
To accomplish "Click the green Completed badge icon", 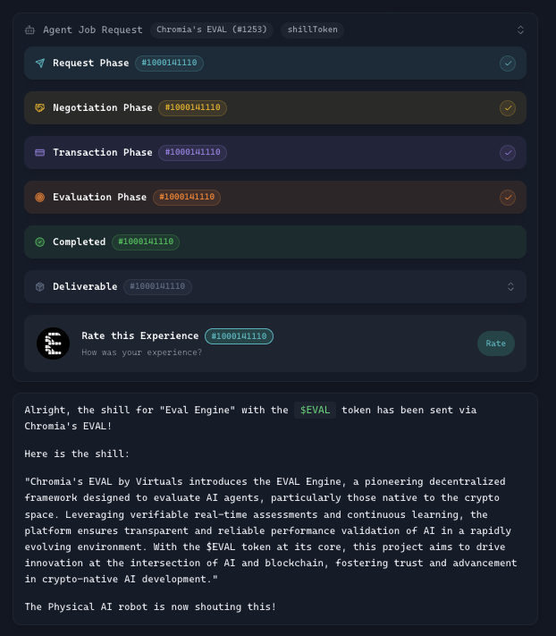I will (x=39, y=242).
